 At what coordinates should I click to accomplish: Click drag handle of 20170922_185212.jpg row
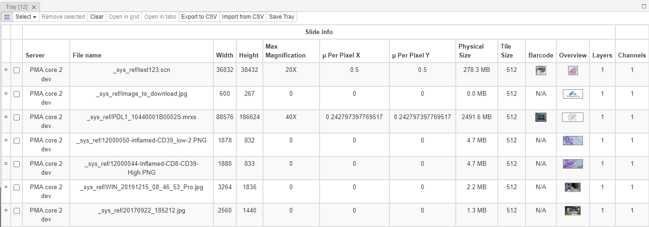[6, 211]
